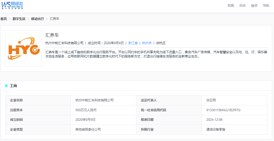274x141 pixels.
Task: Click the 核准日期 label cell
Action: (169, 120)
